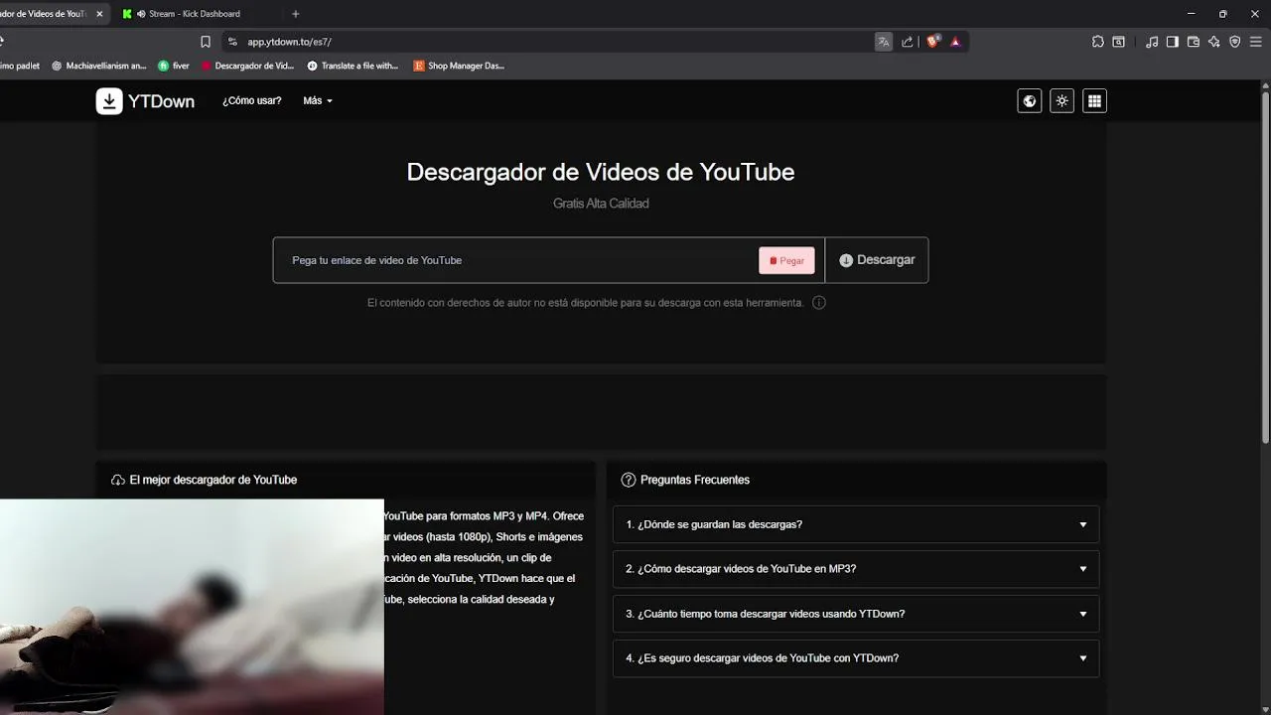Open the extensions puzzle icon
Screen dimensions: 1271x715
(x=1097, y=42)
